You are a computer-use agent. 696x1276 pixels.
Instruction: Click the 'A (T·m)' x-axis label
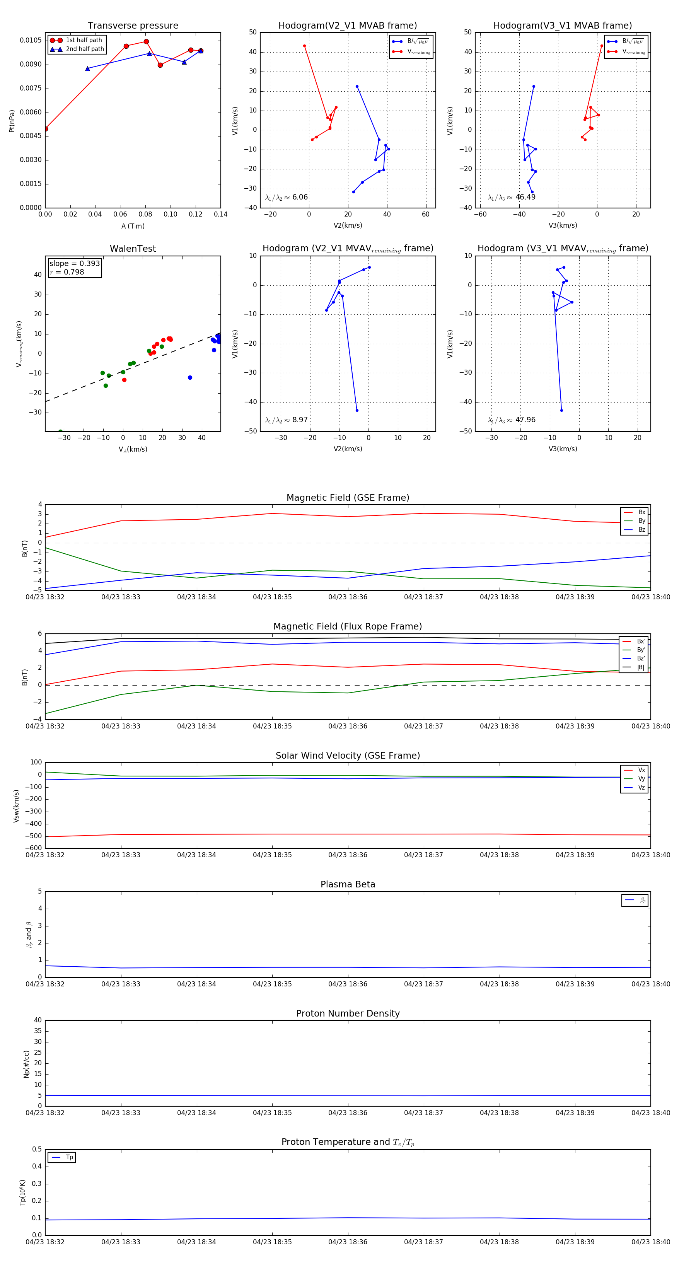coord(133,226)
